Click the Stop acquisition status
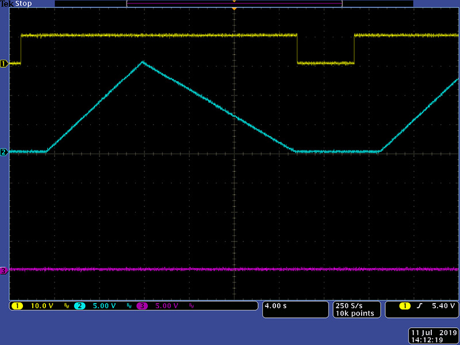The width and height of the screenshot is (460, 345). coord(24,4)
